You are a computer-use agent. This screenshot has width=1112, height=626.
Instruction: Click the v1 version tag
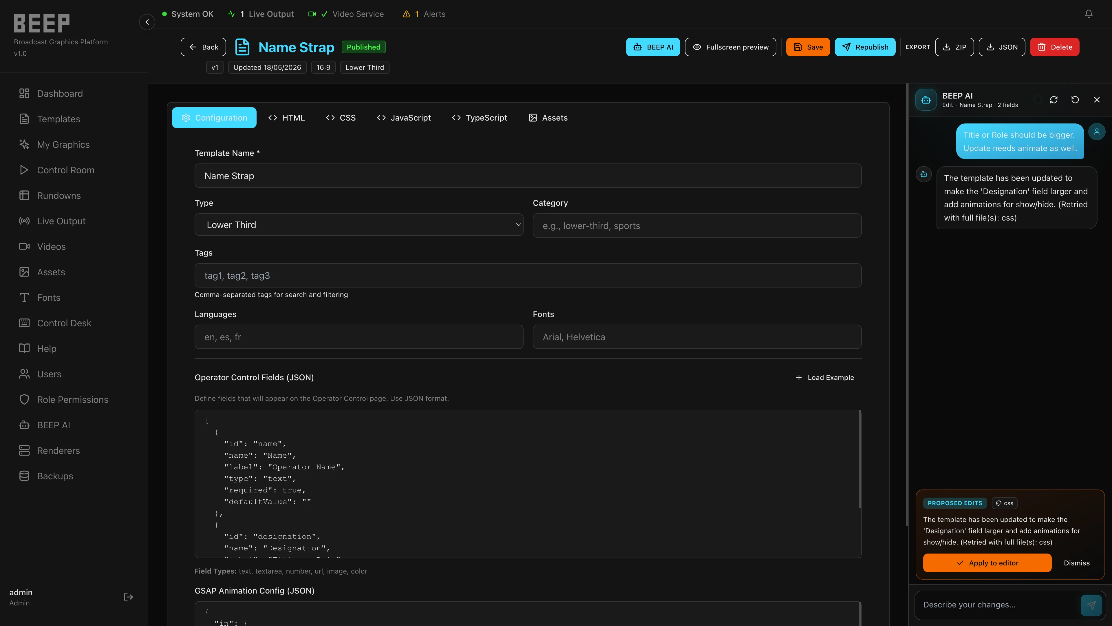[x=215, y=68]
